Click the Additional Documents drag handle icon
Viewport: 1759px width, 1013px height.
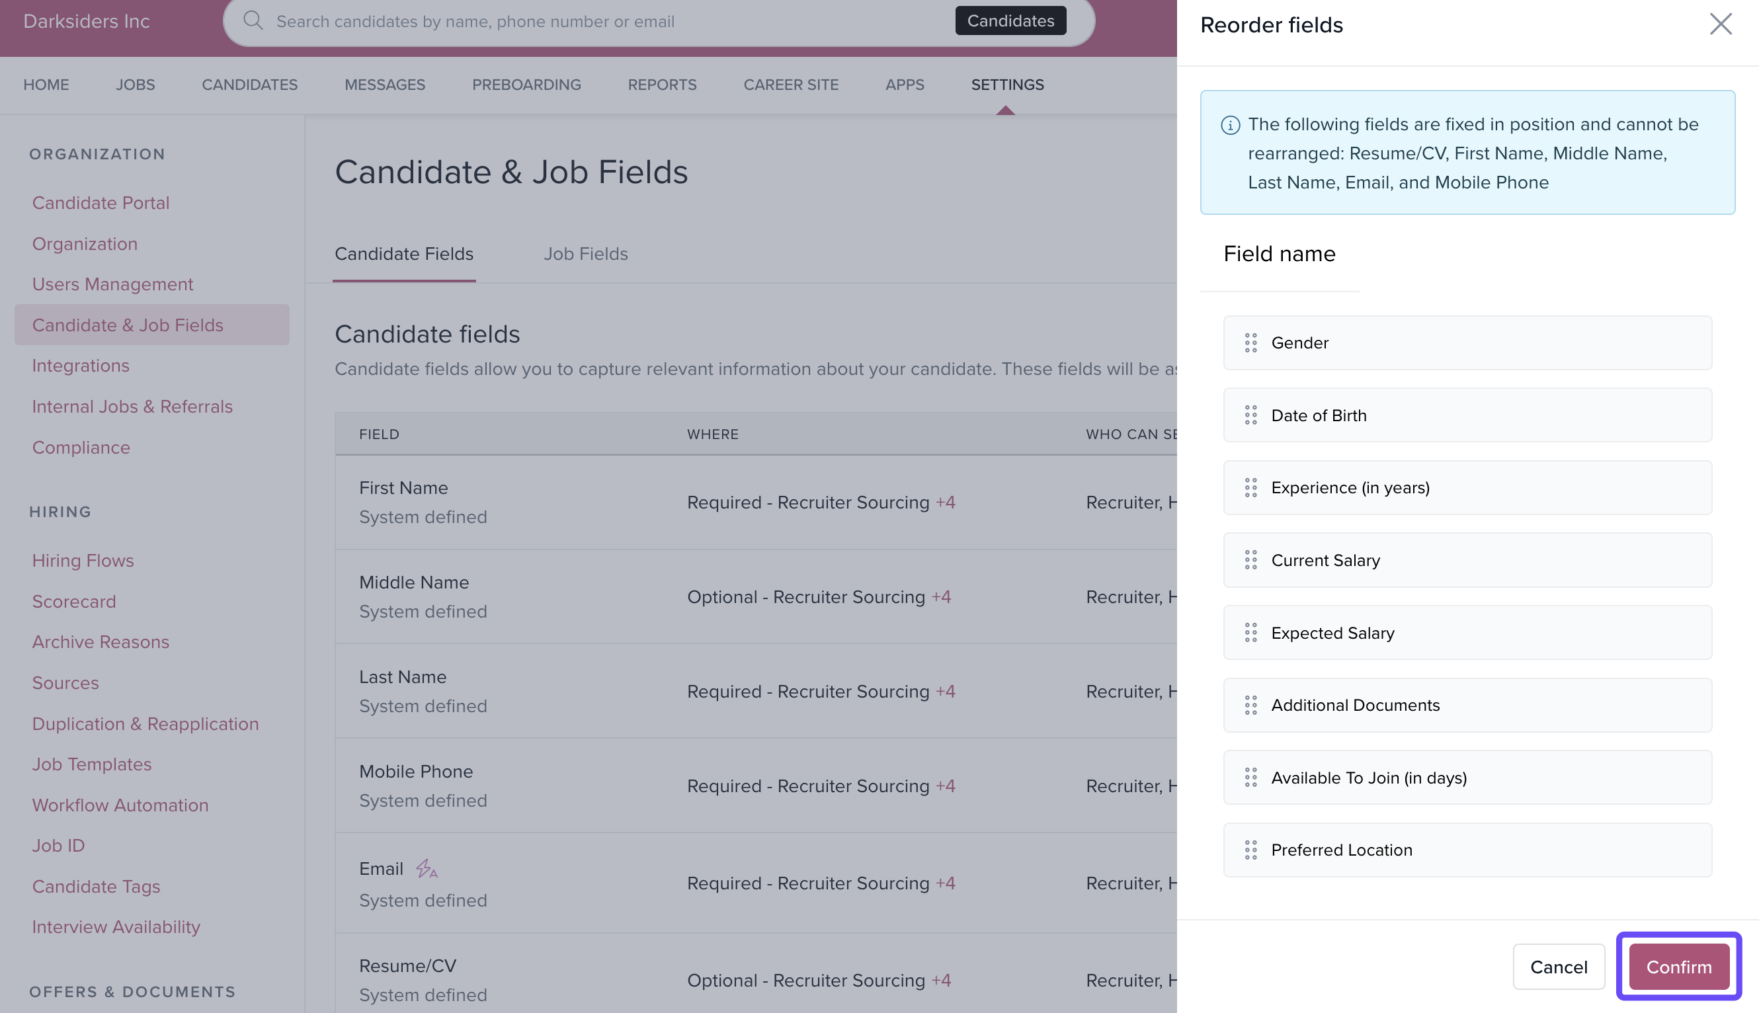[1250, 705]
